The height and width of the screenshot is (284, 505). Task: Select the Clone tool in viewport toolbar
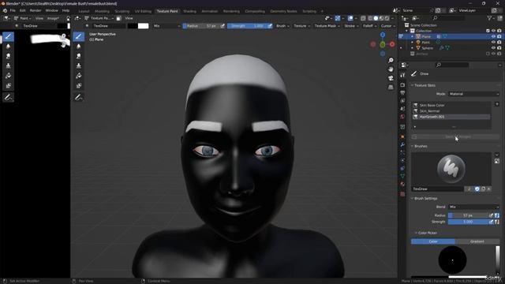79,65
